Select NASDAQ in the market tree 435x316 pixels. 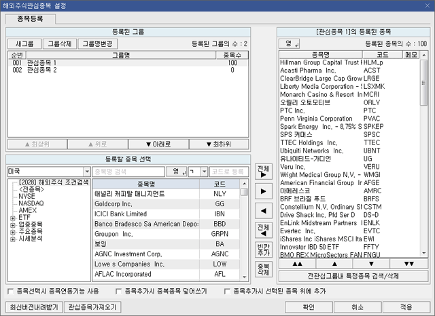click(31, 203)
